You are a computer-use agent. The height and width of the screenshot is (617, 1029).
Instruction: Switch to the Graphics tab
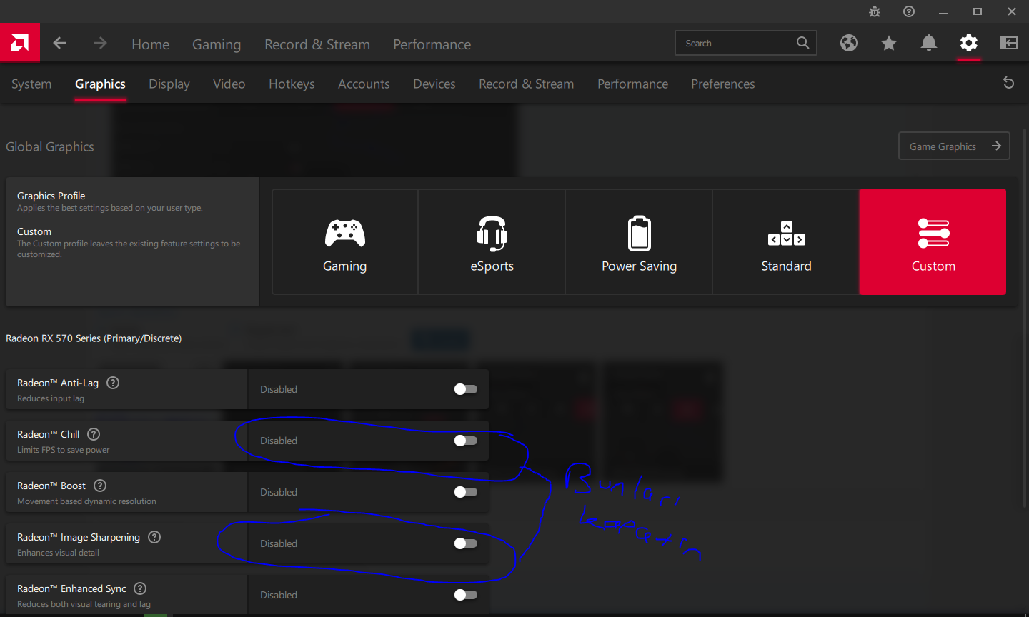pyautogui.click(x=100, y=84)
